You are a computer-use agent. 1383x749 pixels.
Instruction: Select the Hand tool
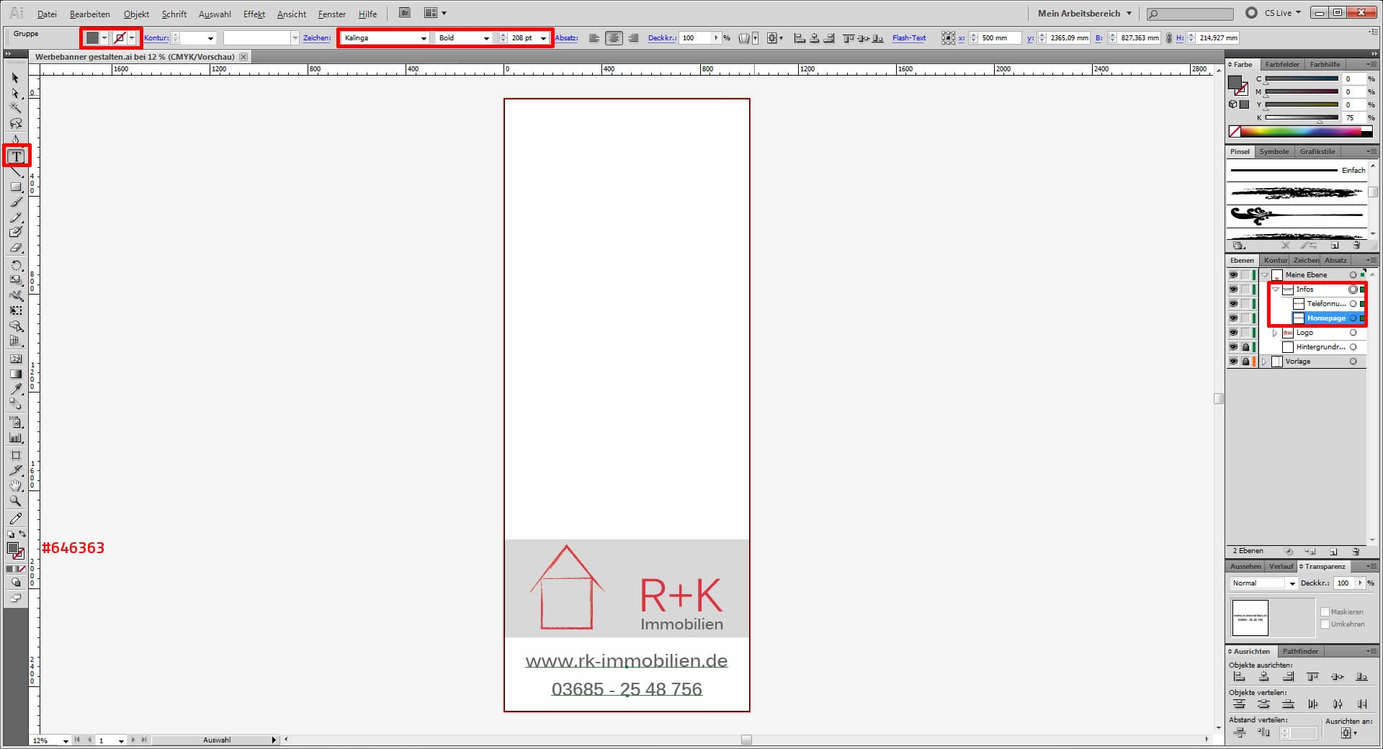pos(16,485)
